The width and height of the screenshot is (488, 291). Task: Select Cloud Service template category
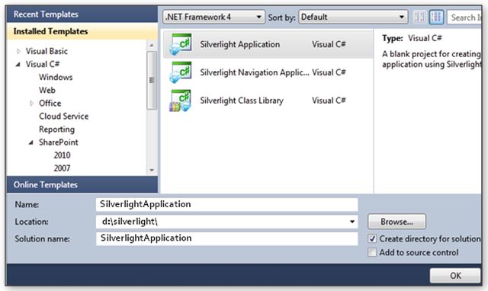tap(64, 117)
